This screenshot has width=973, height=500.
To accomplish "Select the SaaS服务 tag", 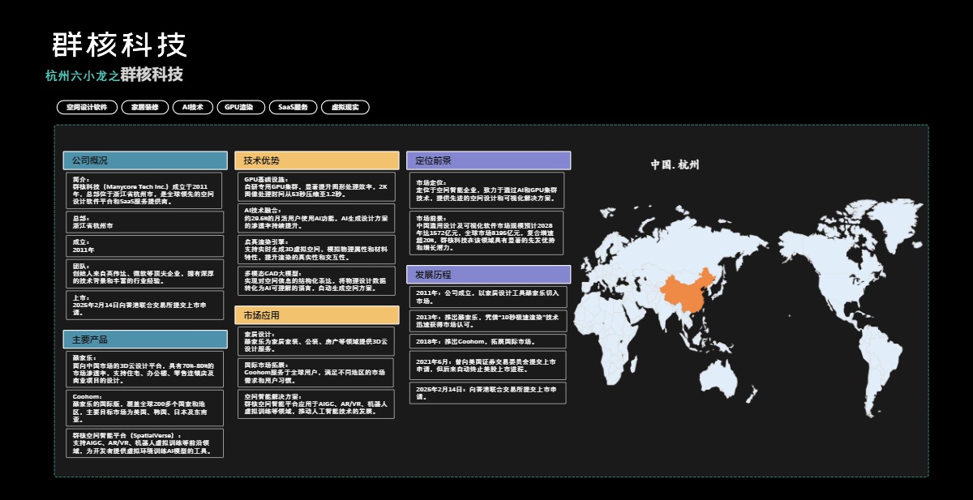I will coord(291,106).
